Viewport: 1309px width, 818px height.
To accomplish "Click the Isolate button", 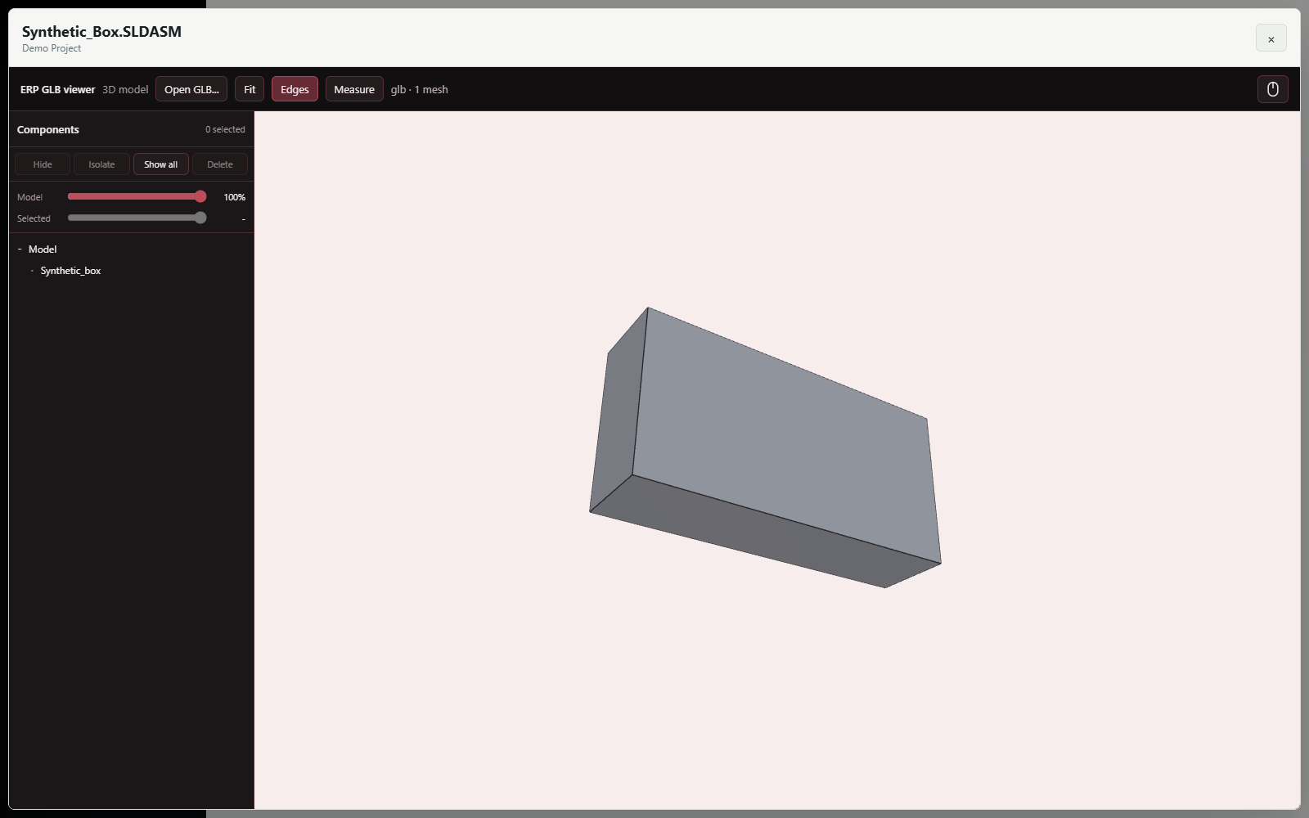I will click(x=101, y=164).
